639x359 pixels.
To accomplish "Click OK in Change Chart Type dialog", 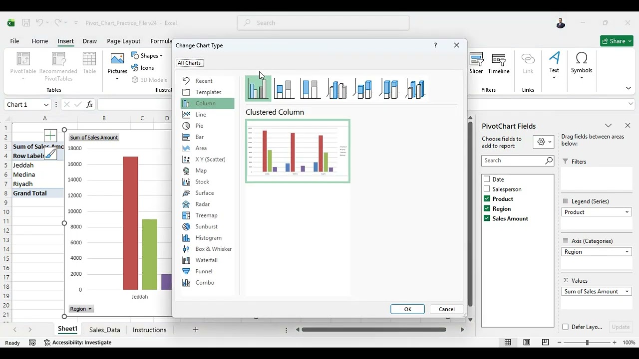I will [x=407, y=309].
